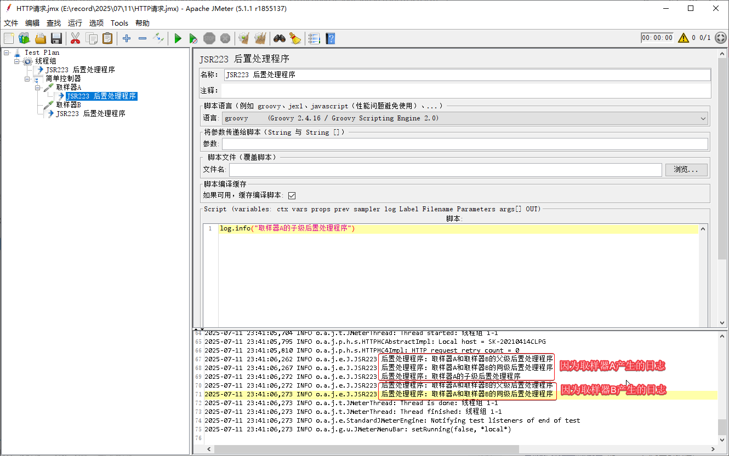Open the 运行 menu
Viewport: 729px width, 456px height.
pyautogui.click(x=75, y=23)
